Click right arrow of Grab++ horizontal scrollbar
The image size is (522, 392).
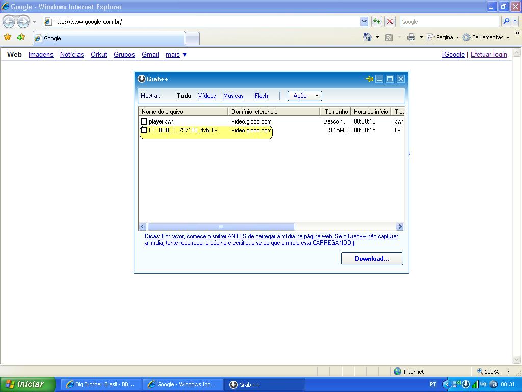pyautogui.click(x=400, y=226)
